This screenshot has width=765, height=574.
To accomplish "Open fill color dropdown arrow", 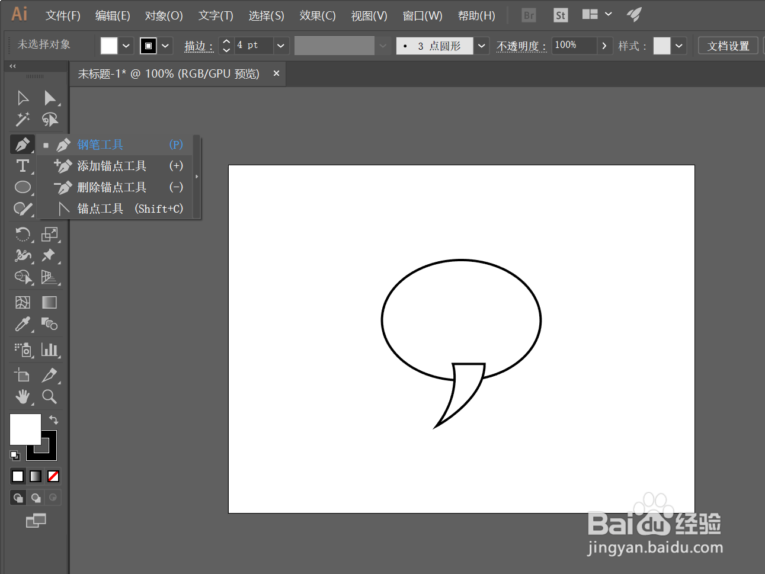I will (x=126, y=46).
